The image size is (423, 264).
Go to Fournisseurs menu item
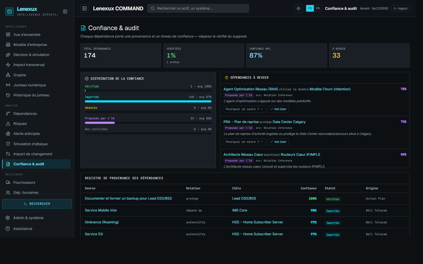tap(36, 182)
